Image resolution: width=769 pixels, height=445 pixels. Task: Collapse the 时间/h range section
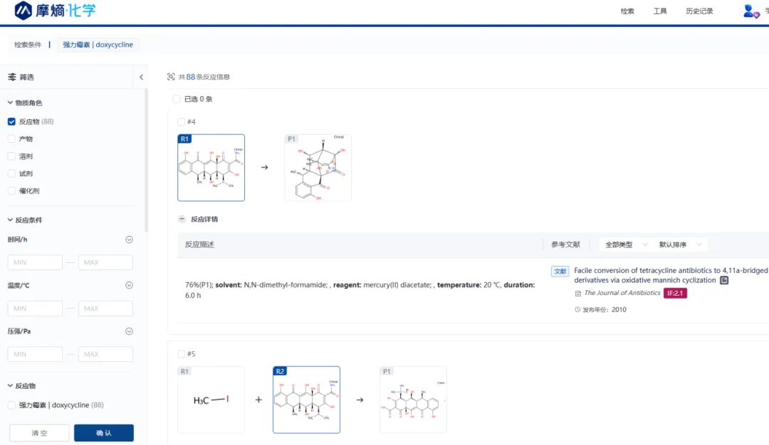click(129, 240)
